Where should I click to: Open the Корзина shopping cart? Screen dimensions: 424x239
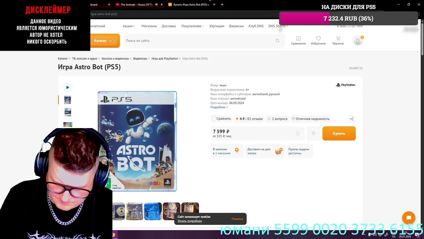(x=338, y=40)
